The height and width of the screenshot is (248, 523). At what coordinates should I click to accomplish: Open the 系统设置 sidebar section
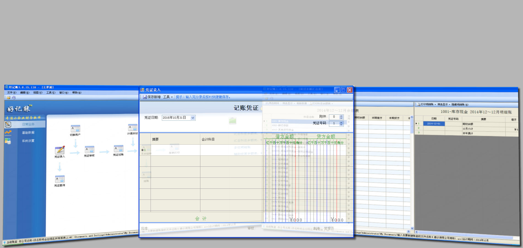coord(28,141)
